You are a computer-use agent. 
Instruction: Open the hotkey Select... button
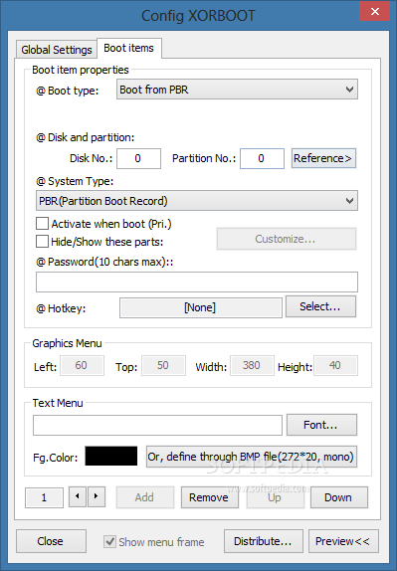320,306
